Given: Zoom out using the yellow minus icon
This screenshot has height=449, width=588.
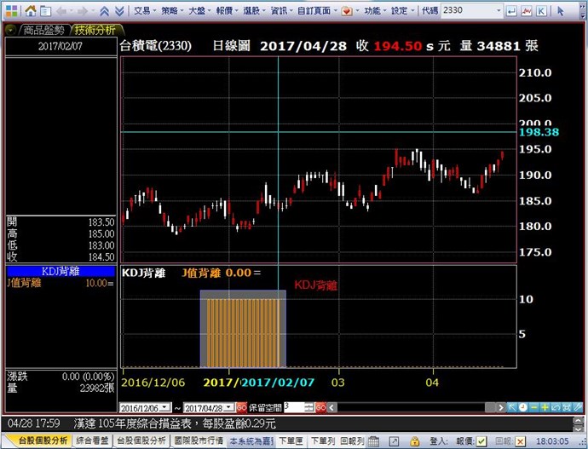Looking at the screenshot, I should pos(533,408).
